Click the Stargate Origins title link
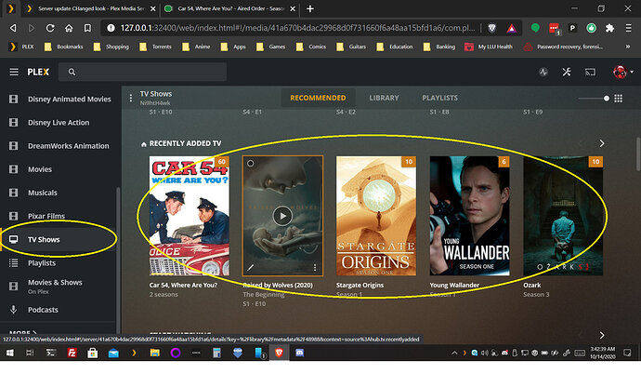Image resolution: width=641 pixels, height=387 pixels. [x=360, y=285]
